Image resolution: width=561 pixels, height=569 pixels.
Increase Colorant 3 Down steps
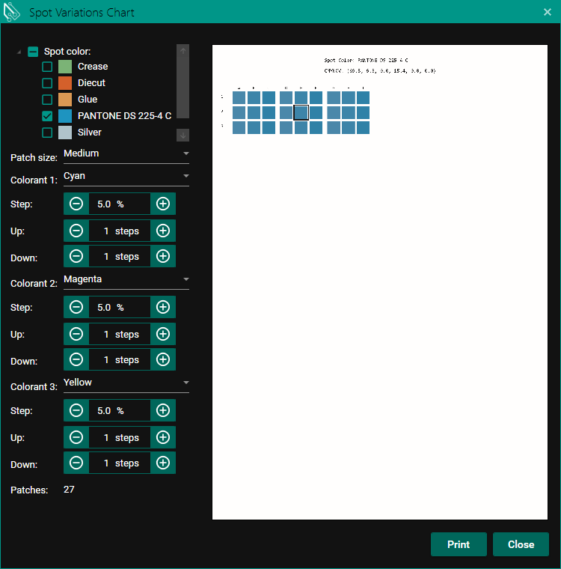(163, 463)
